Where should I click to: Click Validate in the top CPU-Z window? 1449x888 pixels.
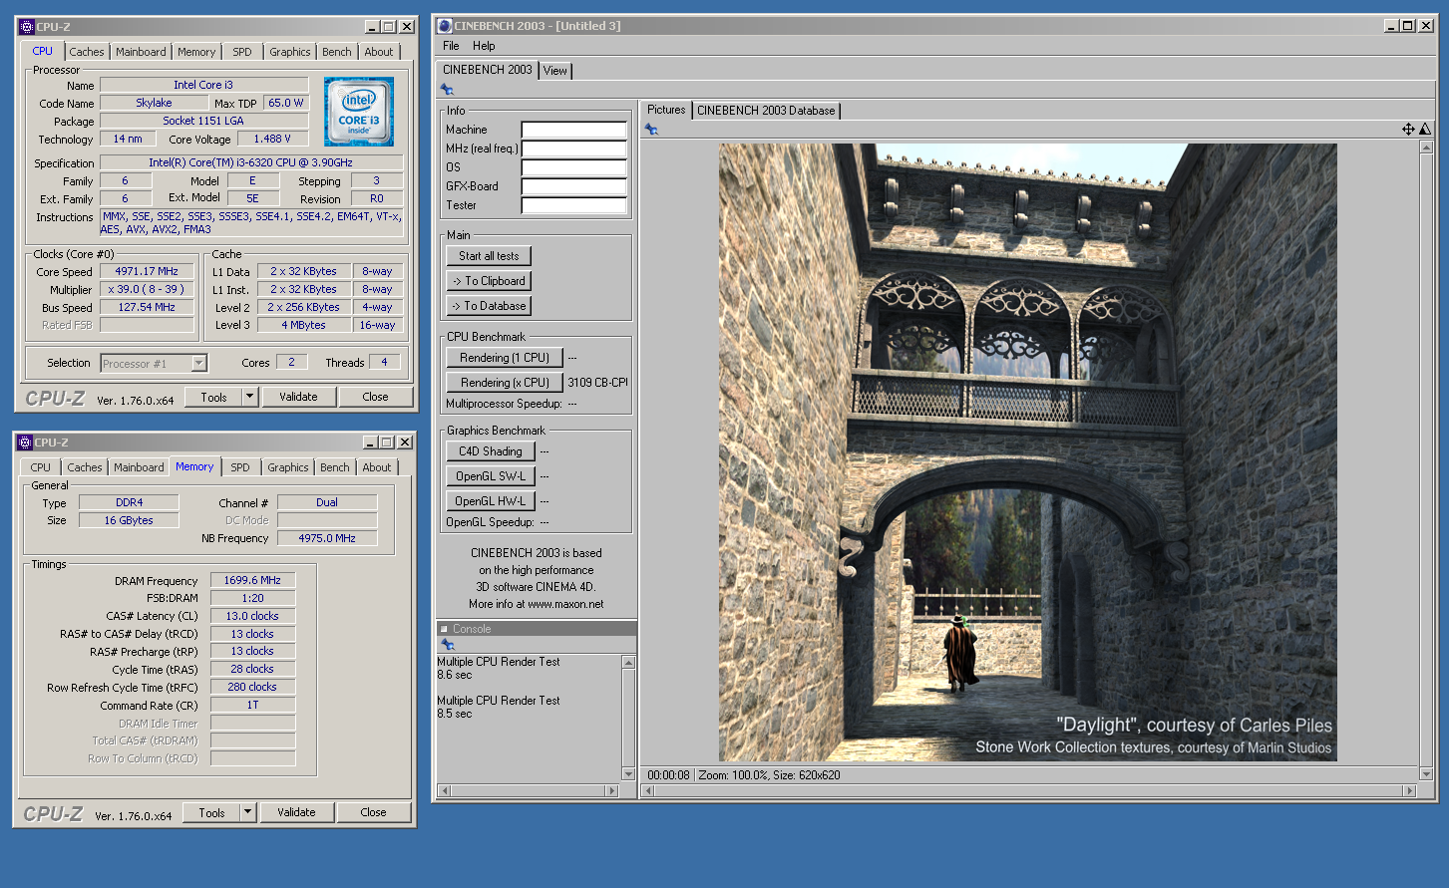pyautogui.click(x=298, y=397)
